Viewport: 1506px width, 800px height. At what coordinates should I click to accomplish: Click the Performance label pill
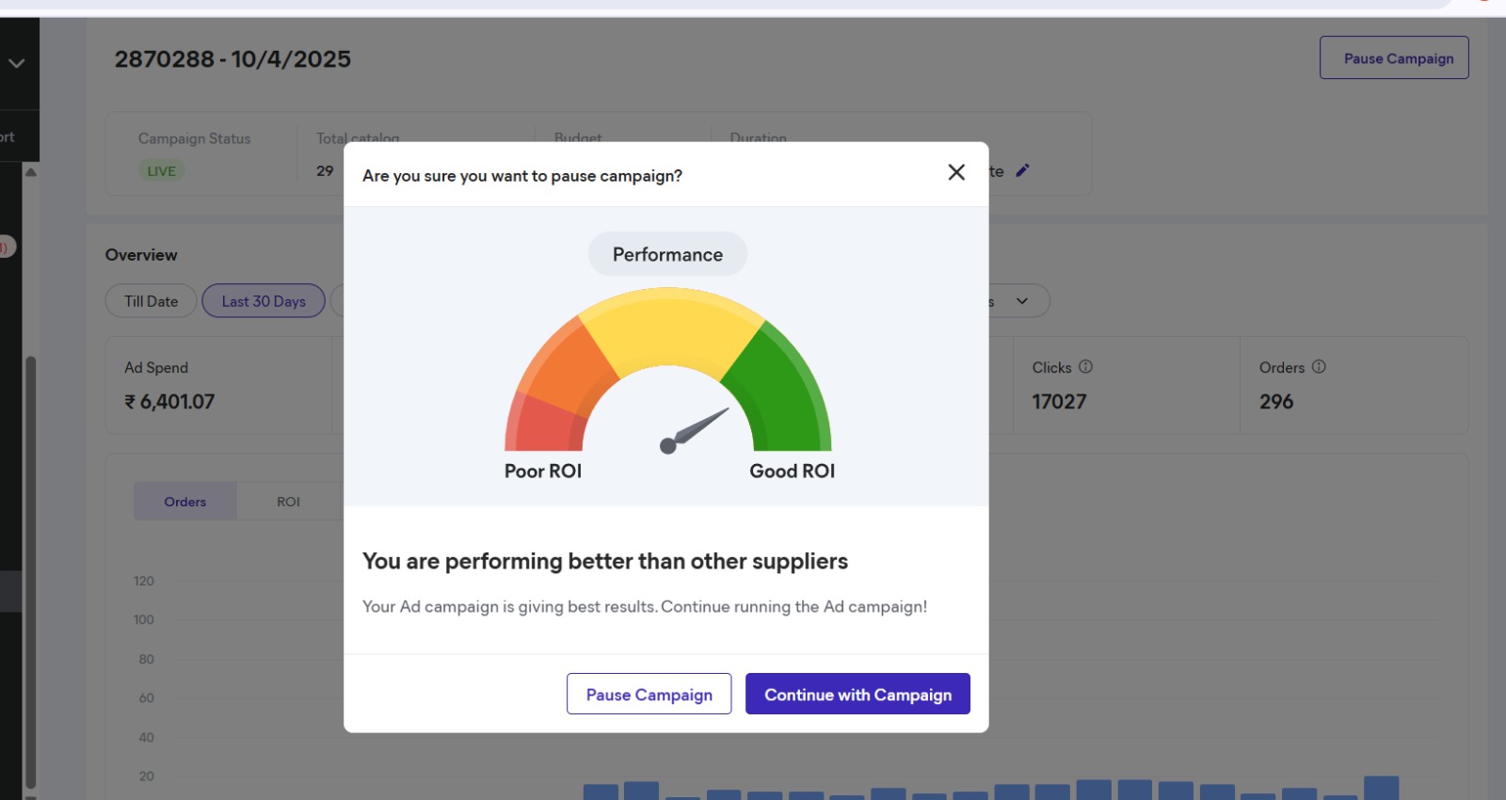(x=667, y=254)
